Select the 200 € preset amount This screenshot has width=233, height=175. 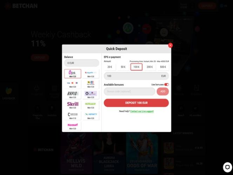tap(149, 67)
